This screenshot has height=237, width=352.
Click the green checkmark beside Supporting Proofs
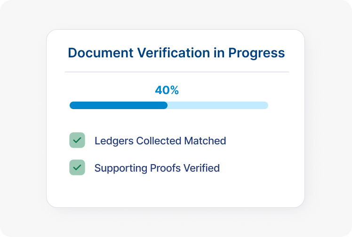pyautogui.click(x=77, y=167)
